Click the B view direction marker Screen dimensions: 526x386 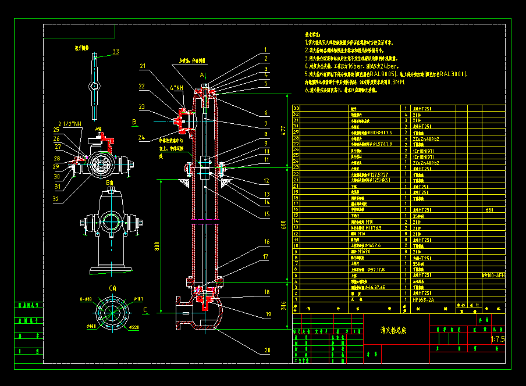coord(134,122)
